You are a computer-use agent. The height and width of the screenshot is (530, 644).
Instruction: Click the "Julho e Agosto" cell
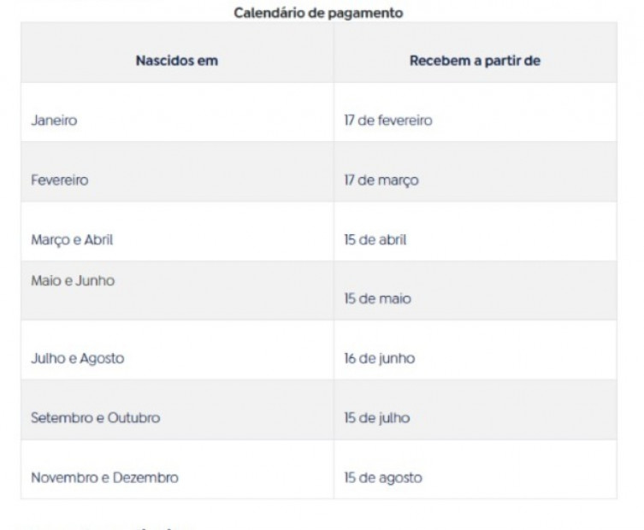[x=77, y=359]
